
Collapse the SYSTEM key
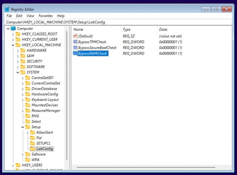pyautogui.click(x=18, y=72)
